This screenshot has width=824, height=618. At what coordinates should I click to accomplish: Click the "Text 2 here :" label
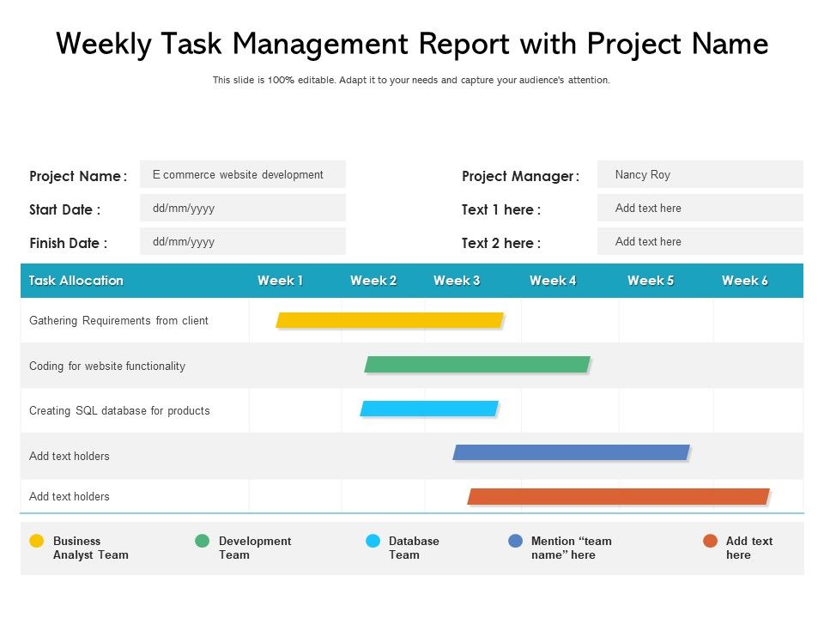point(500,243)
